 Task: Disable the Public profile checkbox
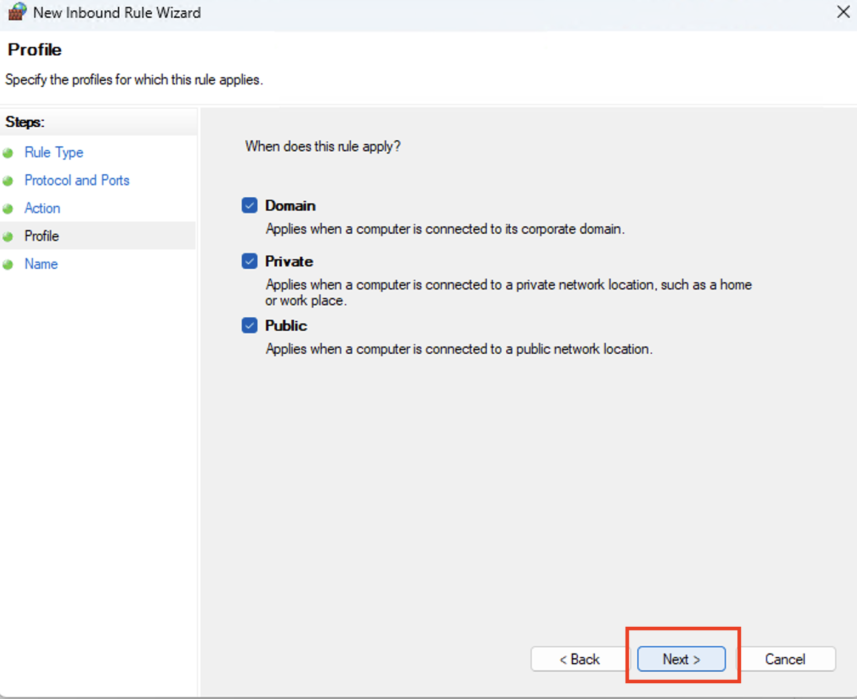pyautogui.click(x=249, y=326)
